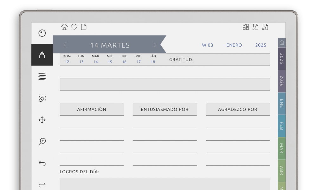Jump to Saturday 18 in week strip
This screenshot has height=190, width=317.
coord(153,62)
